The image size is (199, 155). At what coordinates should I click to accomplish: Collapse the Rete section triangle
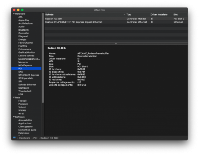[x=14, y=98]
